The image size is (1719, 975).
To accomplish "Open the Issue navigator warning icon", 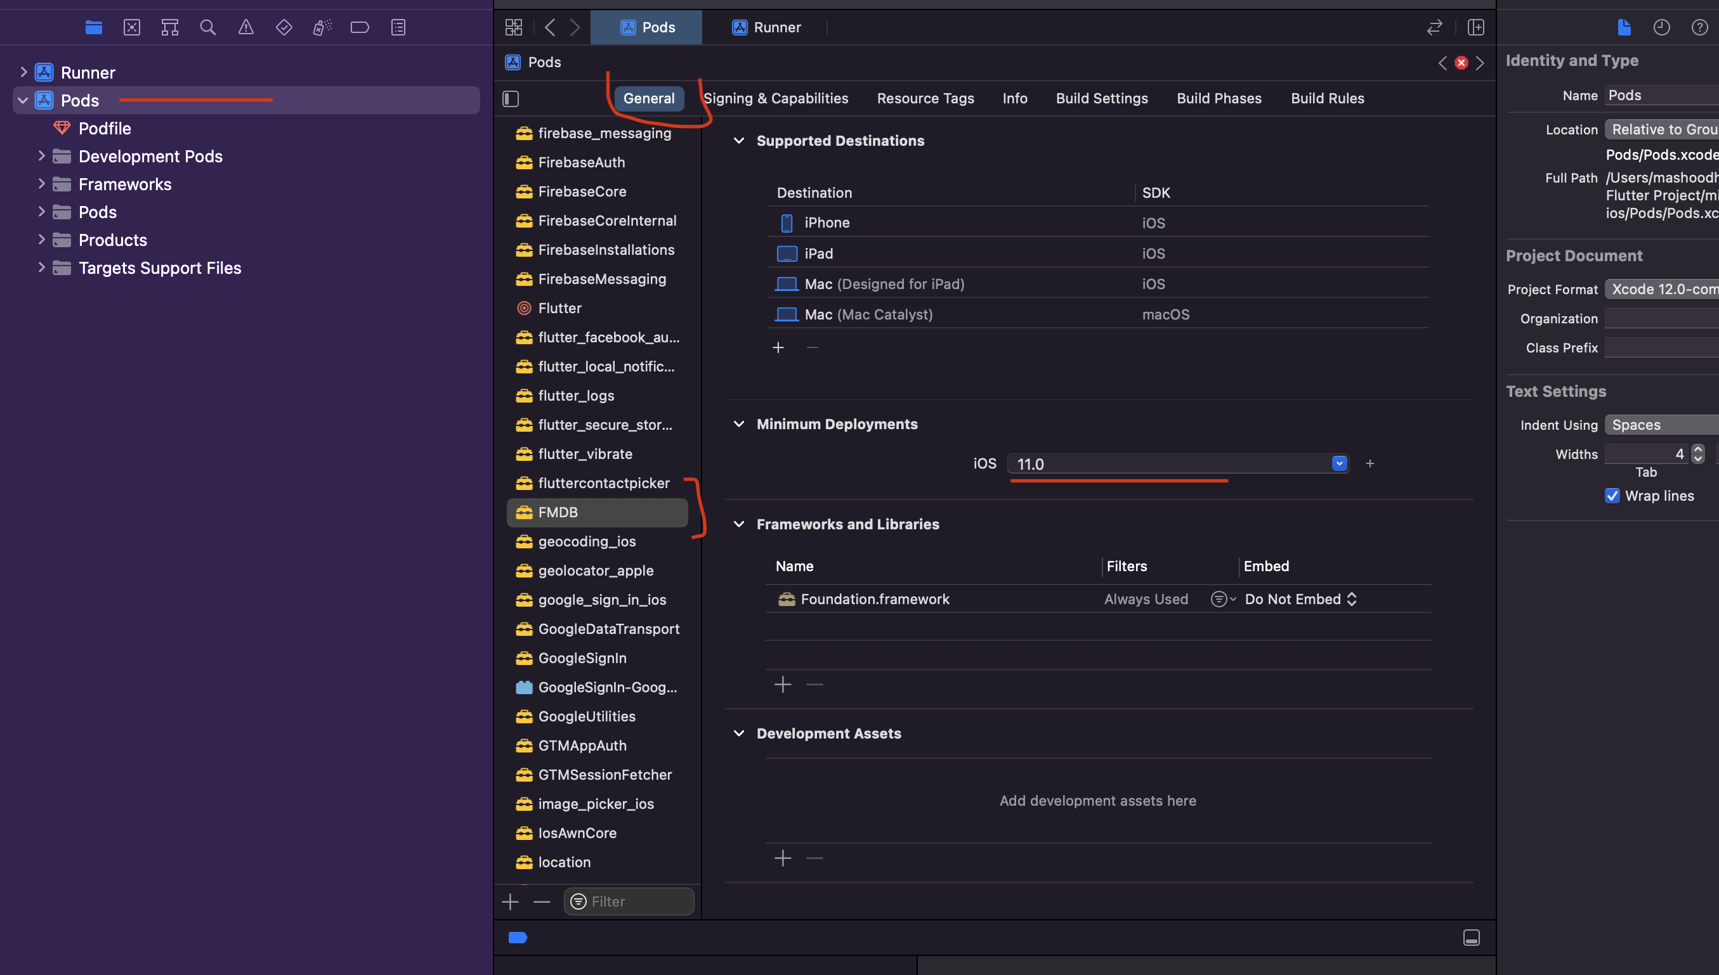I will pos(246,27).
